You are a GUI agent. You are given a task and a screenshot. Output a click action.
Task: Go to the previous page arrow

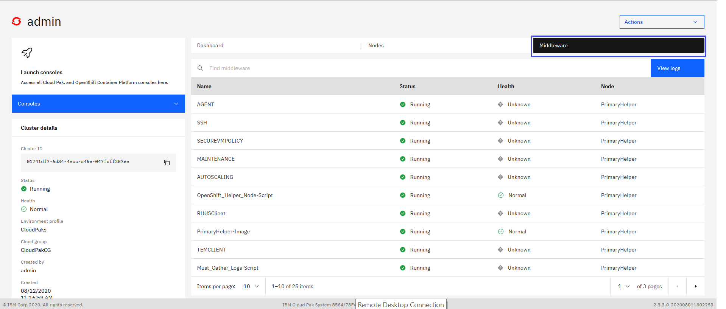[x=678, y=286]
